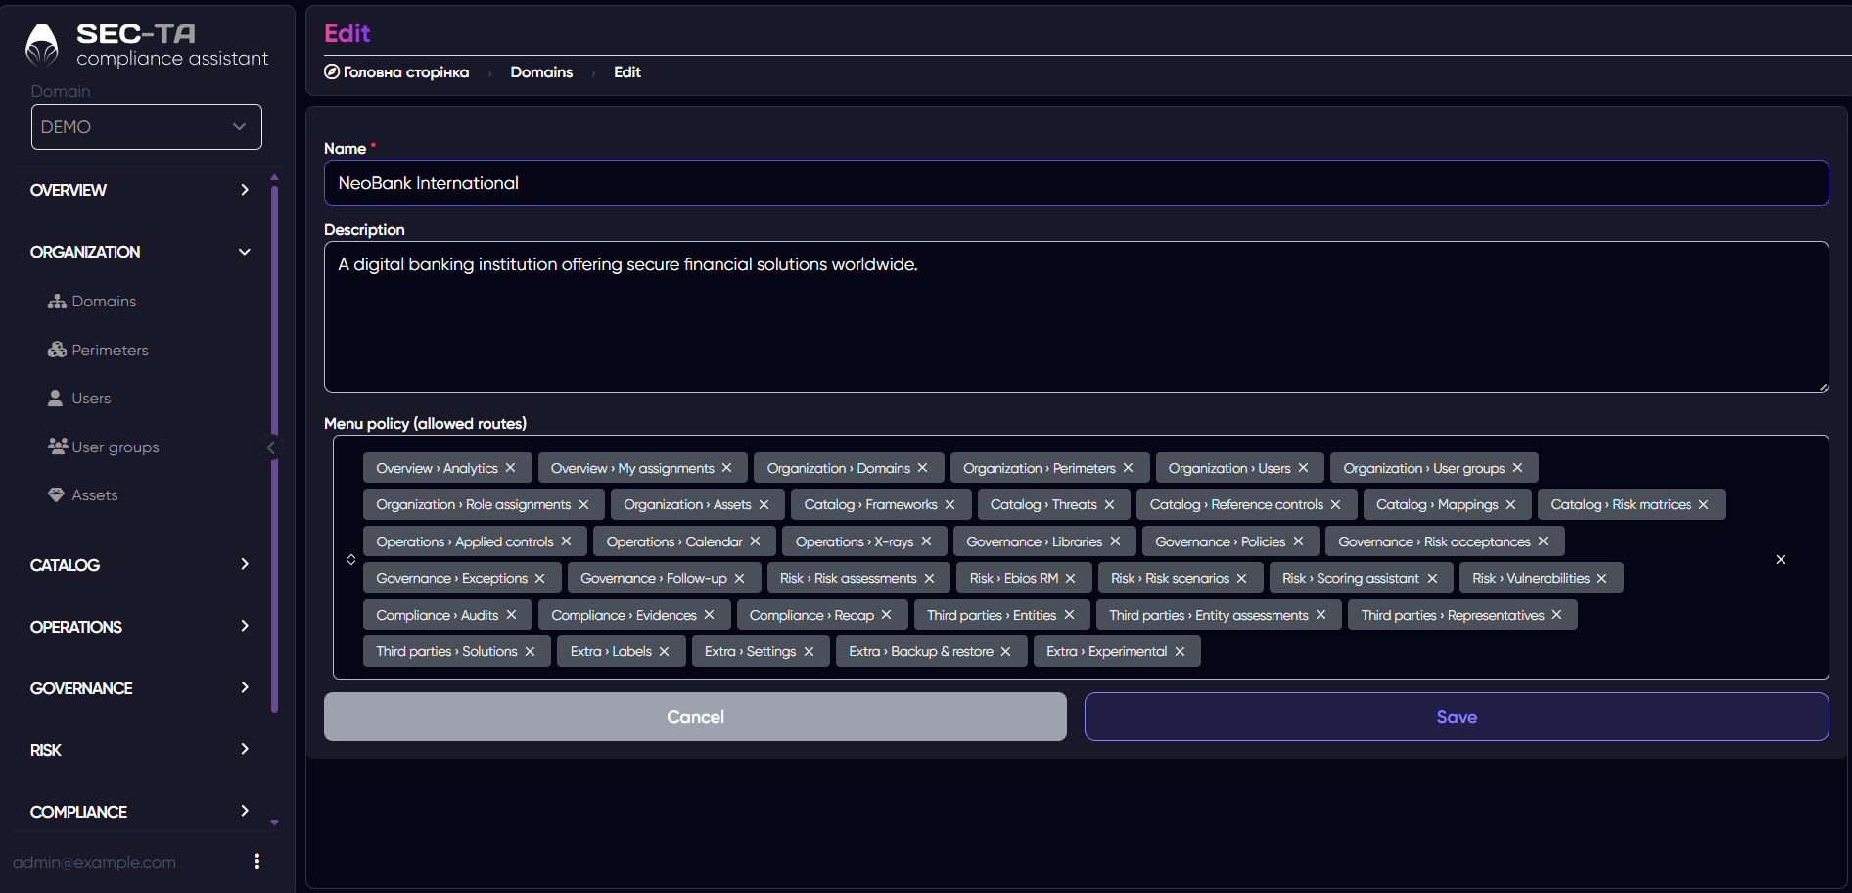Remove Operations › Applied controls chip
This screenshot has width=1852, height=893.
pos(566,541)
